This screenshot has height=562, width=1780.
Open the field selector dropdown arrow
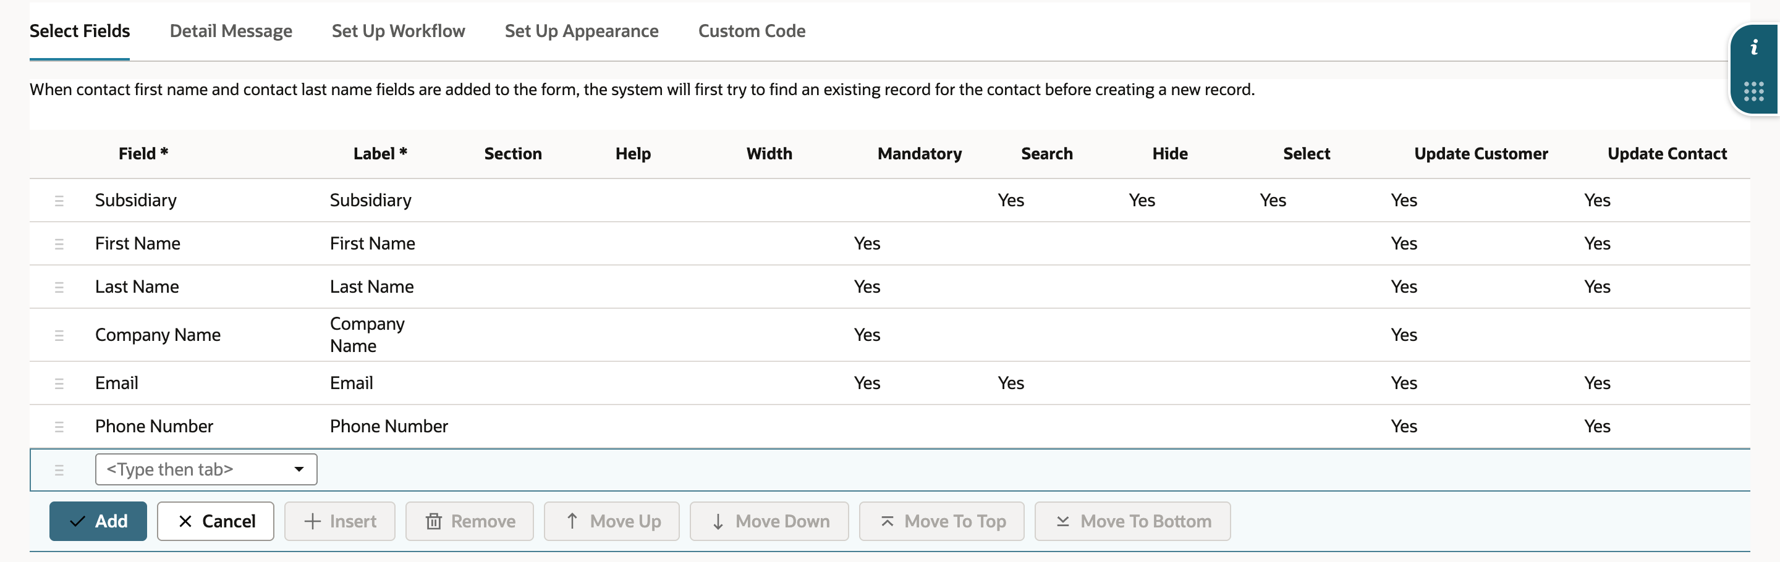299,469
